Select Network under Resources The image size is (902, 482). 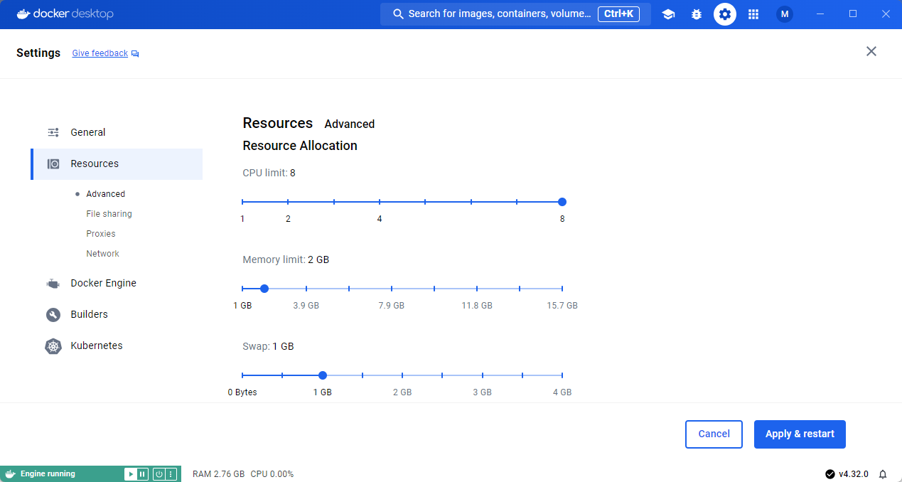click(x=102, y=253)
